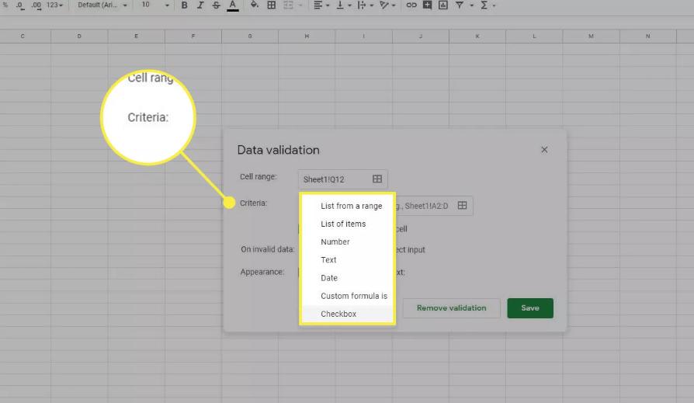Open the 123 number format dropdown
This screenshot has height=403, width=694.
(54, 5)
